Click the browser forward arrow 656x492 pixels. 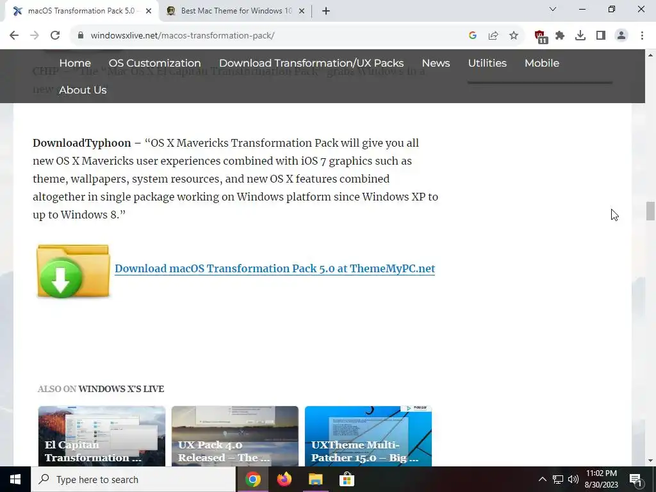(35, 36)
